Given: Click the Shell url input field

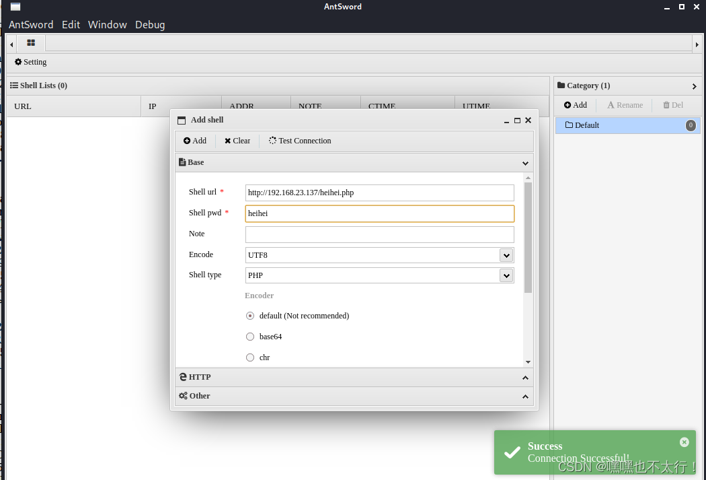Looking at the screenshot, I should click(380, 193).
